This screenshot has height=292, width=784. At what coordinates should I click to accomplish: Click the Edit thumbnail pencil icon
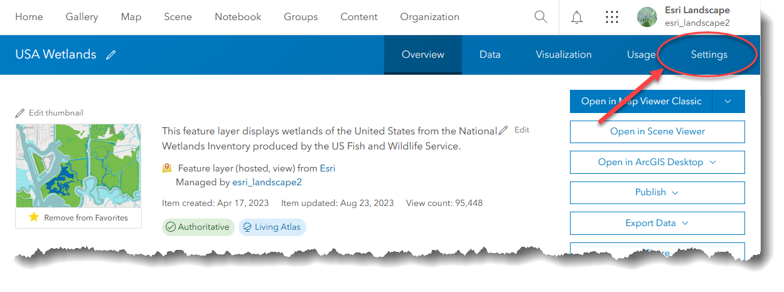(20, 113)
